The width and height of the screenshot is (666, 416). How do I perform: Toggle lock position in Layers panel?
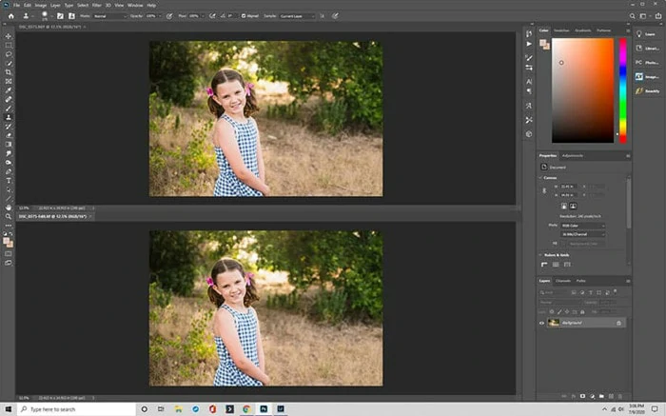(567, 312)
